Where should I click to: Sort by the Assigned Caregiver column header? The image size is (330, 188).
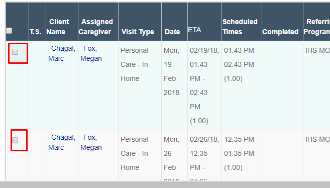96,27
